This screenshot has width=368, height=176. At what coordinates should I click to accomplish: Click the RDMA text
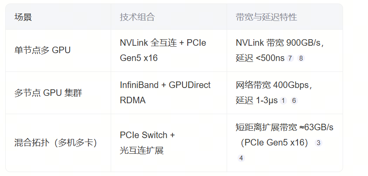[133, 100]
